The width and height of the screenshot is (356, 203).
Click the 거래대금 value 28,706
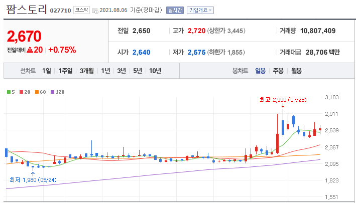317,53
